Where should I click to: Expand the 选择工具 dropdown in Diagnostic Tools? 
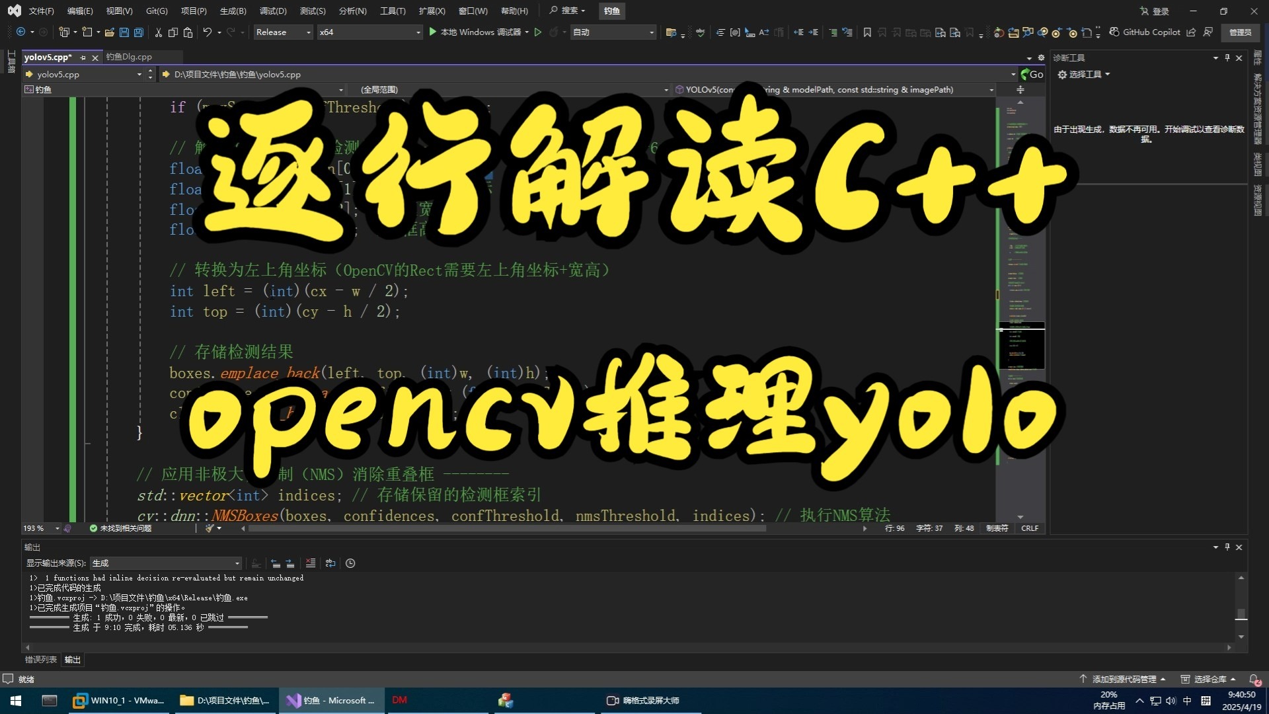coord(1084,74)
